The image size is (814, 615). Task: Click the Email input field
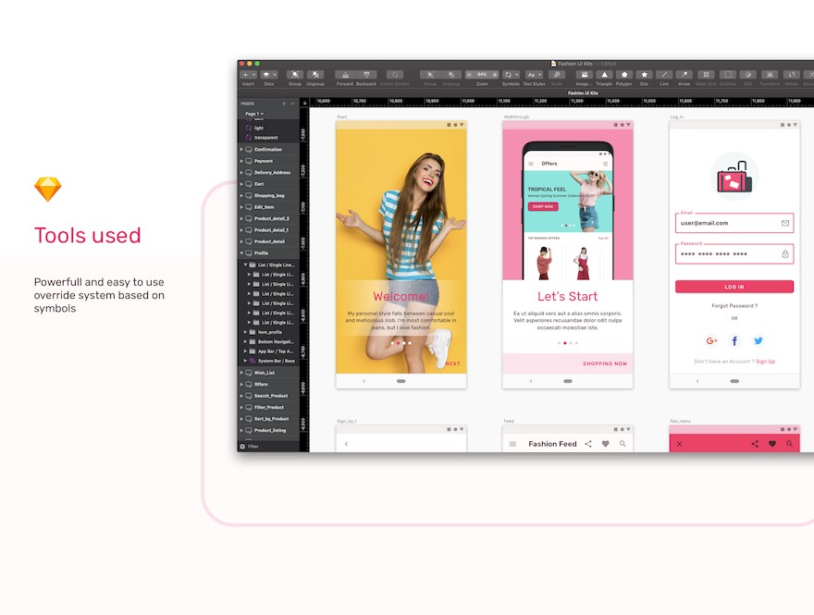pos(734,223)
